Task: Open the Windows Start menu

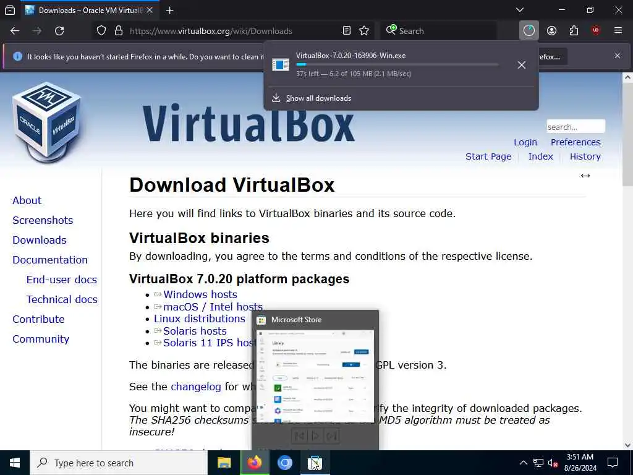Action: click(x=15, y=463)
